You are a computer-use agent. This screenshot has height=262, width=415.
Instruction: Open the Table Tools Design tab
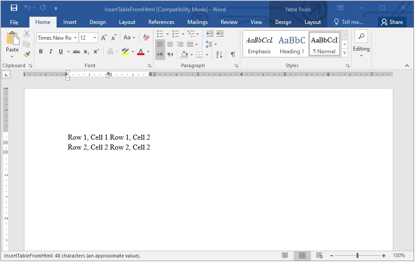coord(283,22)
